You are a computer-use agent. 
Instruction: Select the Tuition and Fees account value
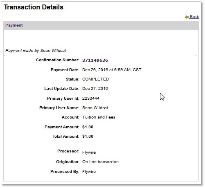pyautogui.click(x=99, y=117)
